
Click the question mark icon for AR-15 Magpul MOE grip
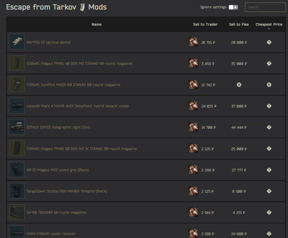tap(269, 170)
